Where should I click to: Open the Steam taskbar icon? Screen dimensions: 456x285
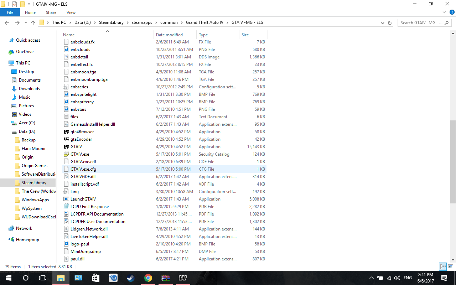coord(131,278)
